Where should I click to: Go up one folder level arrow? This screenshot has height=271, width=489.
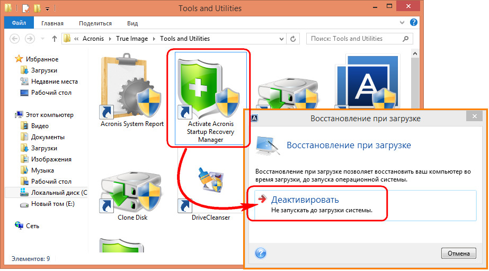tap(55, 39)
